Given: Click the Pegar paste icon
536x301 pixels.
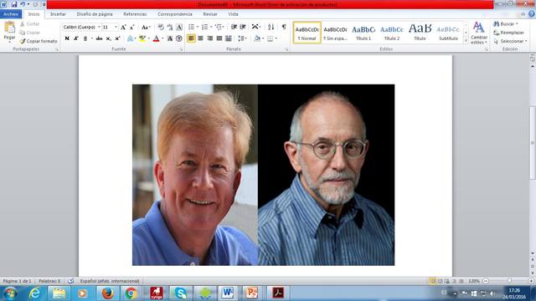Looking at the screenshot, I should (x=9, y=28).
